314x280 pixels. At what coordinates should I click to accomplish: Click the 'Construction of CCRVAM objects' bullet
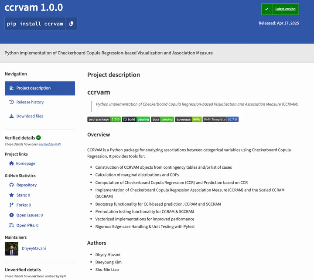(164, 167)
